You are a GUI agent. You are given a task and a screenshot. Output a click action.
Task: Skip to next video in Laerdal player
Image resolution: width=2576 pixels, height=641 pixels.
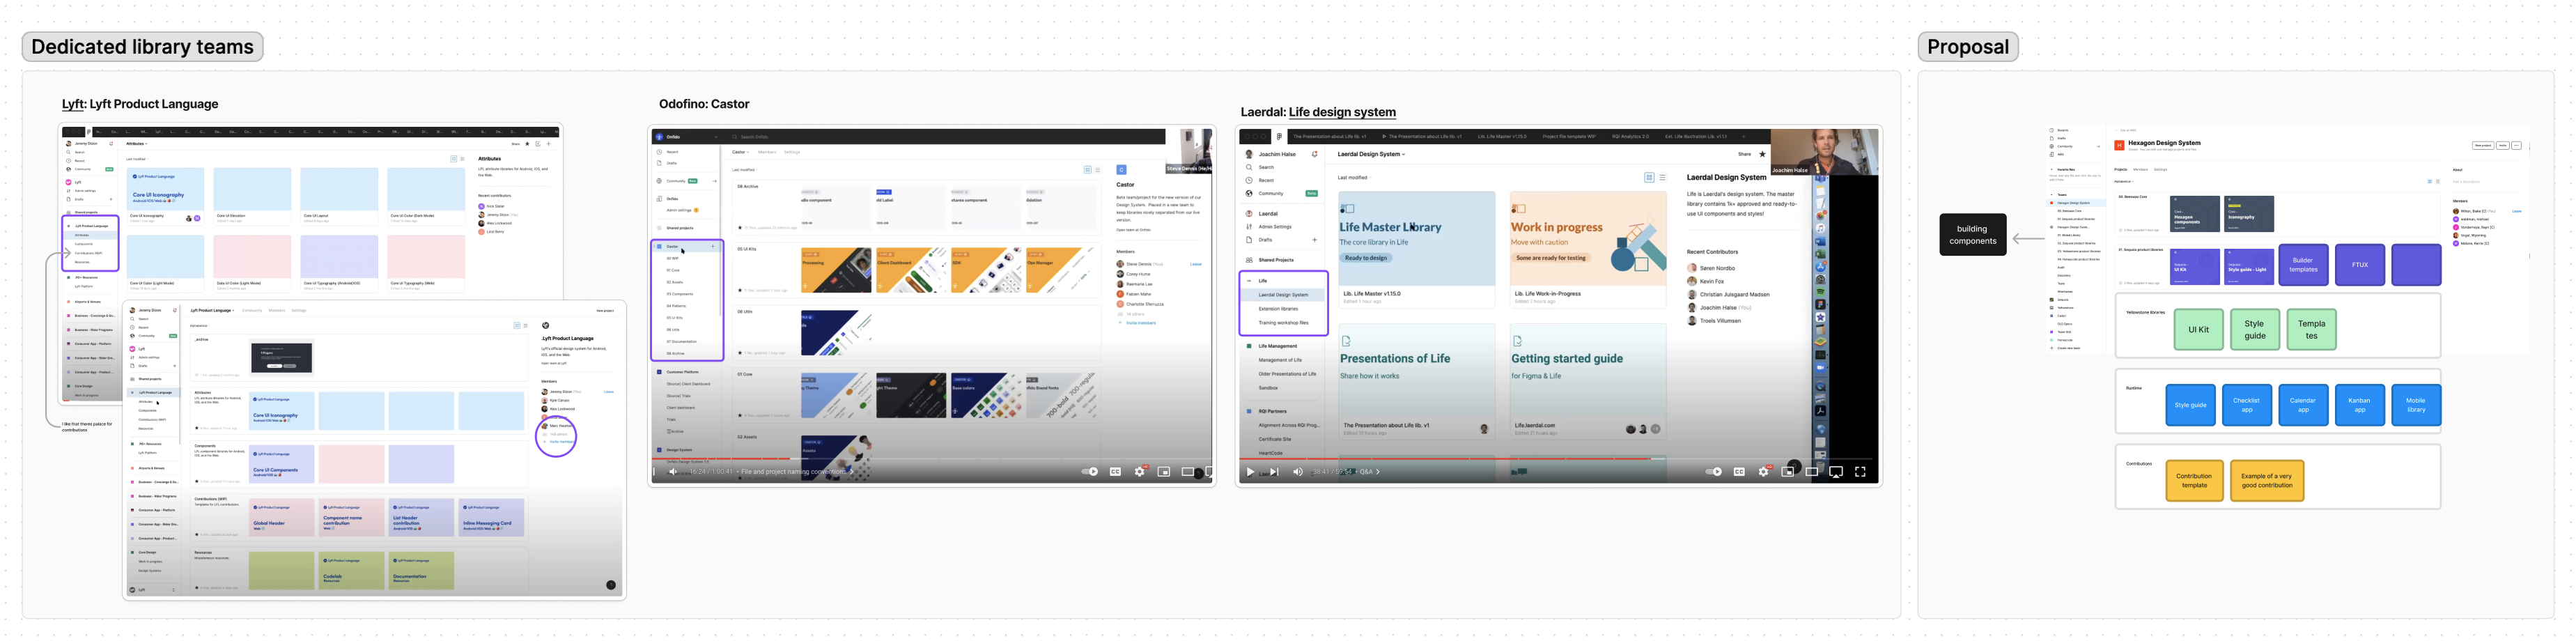pyautogui.click(x=1274, y=472)
